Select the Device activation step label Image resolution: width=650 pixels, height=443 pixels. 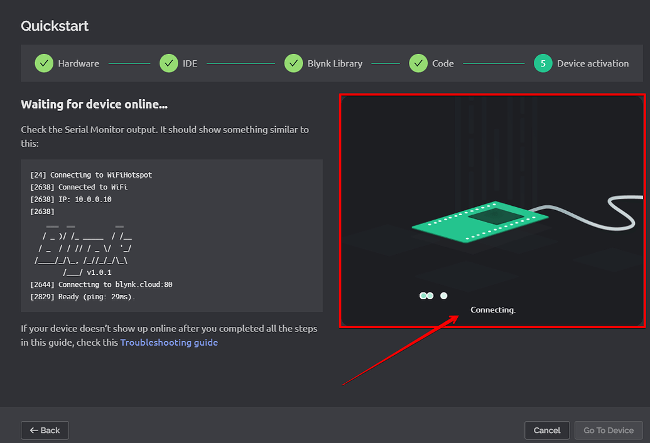pyautogui.click(x=592, y=63)
